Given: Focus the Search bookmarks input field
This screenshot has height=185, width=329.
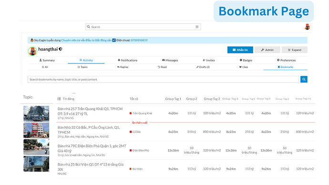Looking at the screenshot, I should (163, 79).
